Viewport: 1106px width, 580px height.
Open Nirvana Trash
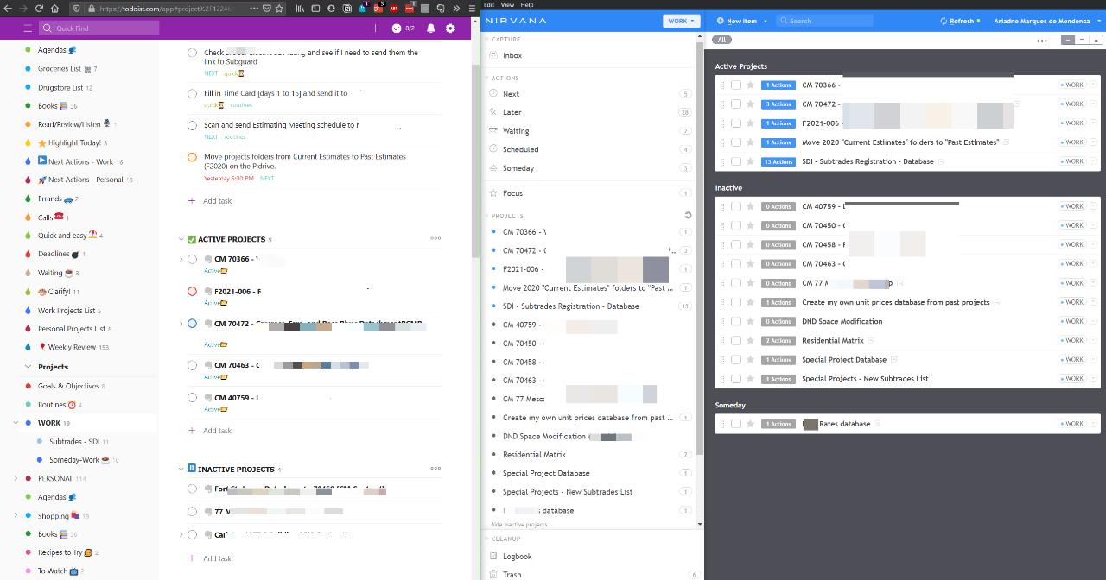pyautogui.click(x=512, y=574)
